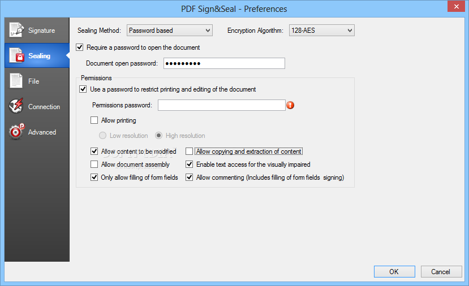Click the Sealing Method label text
This screenshot has width=469, height=286.
point(99,31)
